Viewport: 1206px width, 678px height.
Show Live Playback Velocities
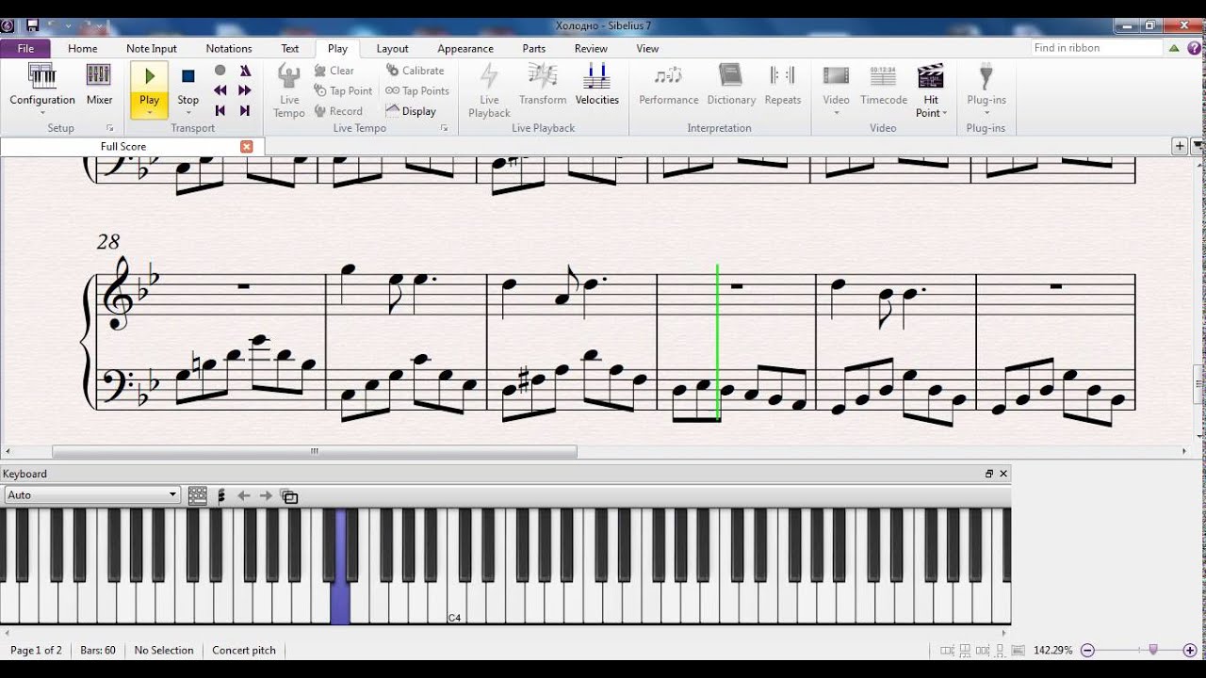(x=596, y=85)
